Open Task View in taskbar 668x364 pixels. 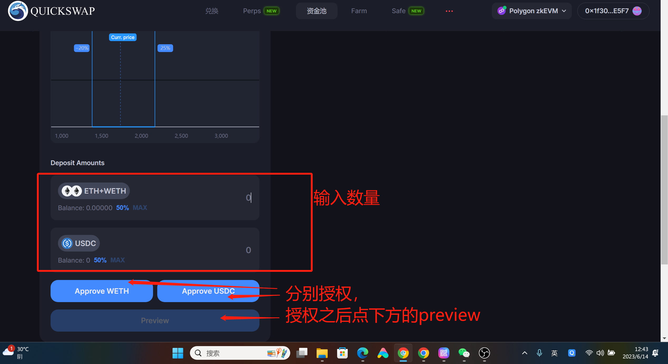(x=302, y=353)
